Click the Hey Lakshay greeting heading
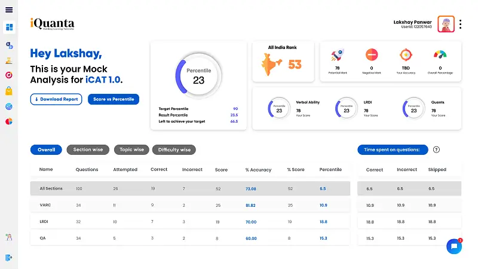 66,54
